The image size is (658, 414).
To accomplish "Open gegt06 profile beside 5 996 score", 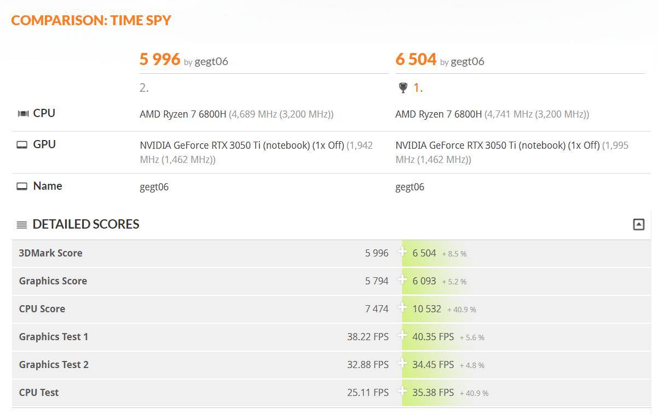I will tap(211, 61).
